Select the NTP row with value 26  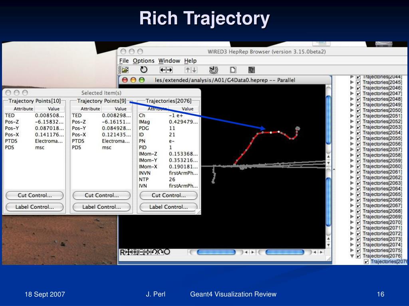point(168,180)
